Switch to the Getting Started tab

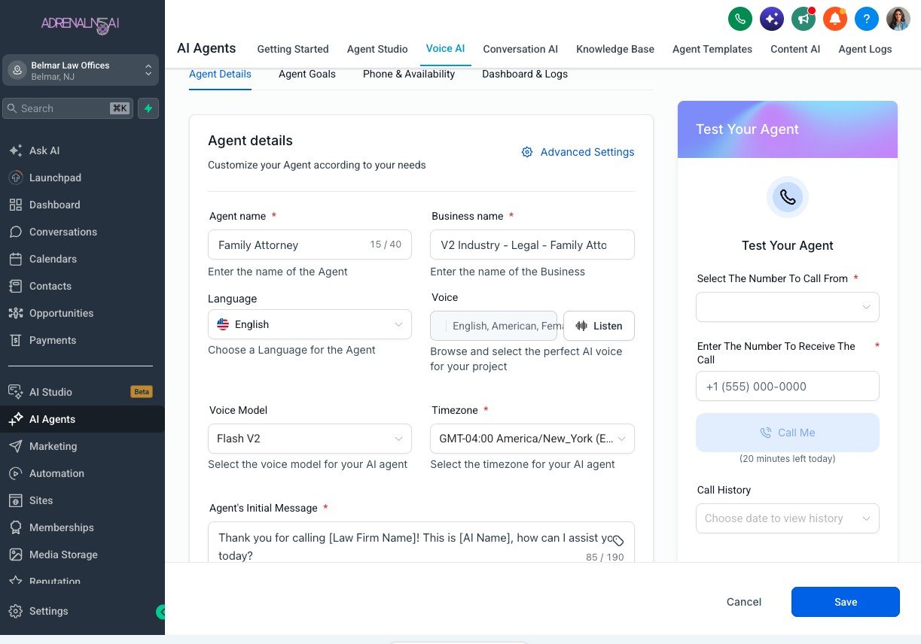pyautogui.click(x=293, y=49)
